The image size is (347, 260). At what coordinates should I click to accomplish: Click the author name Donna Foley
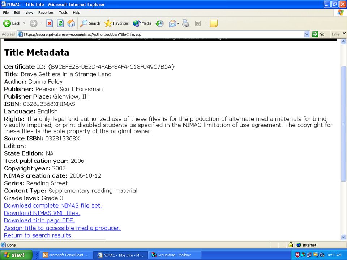[x=46, y=82]
